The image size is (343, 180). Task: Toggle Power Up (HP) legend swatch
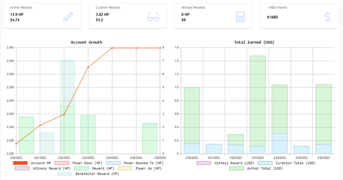(x=125, y=168)
